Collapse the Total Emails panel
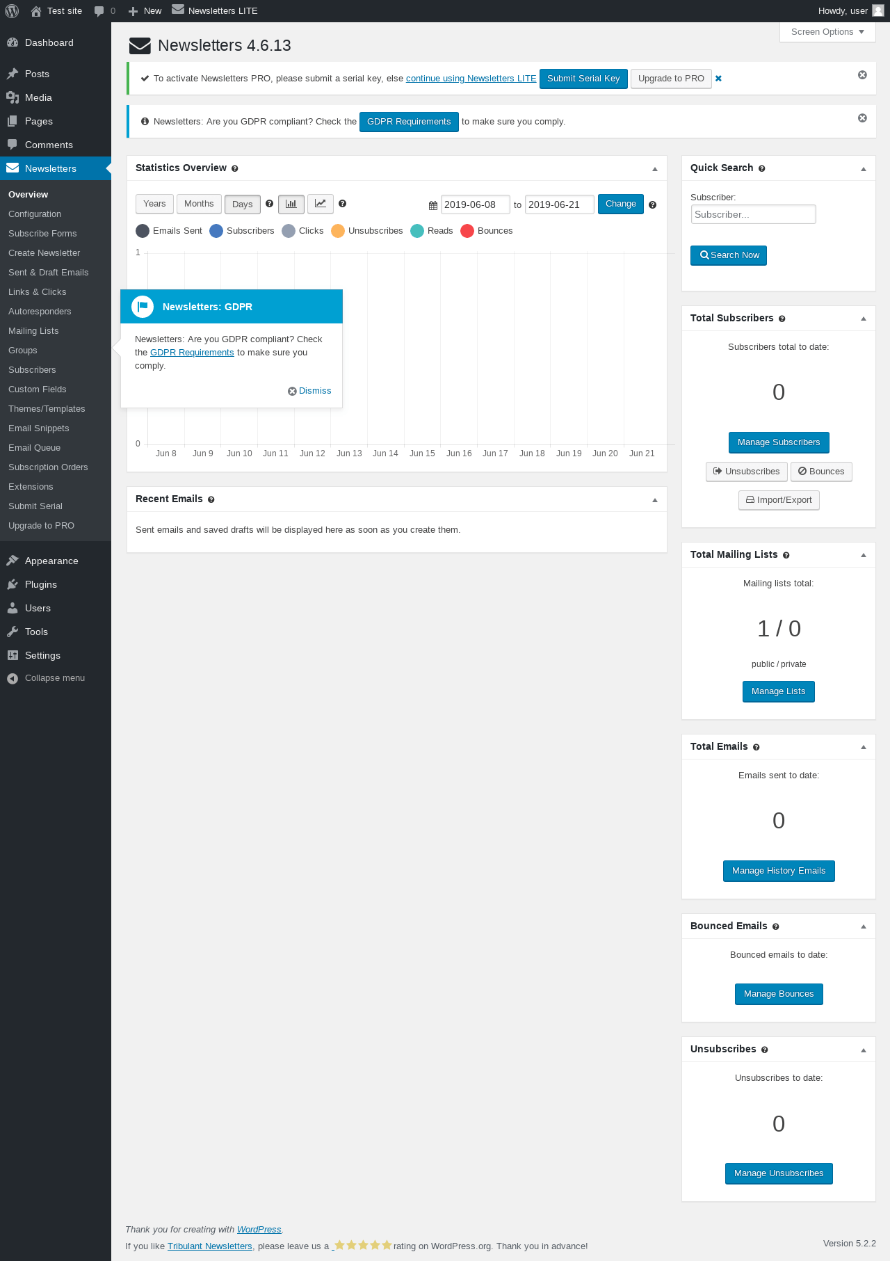The image size is (890, 1261). pos(864,747)
